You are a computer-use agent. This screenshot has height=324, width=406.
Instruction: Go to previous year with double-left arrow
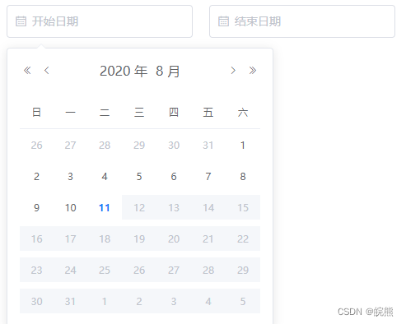click(x=27, y=71)
